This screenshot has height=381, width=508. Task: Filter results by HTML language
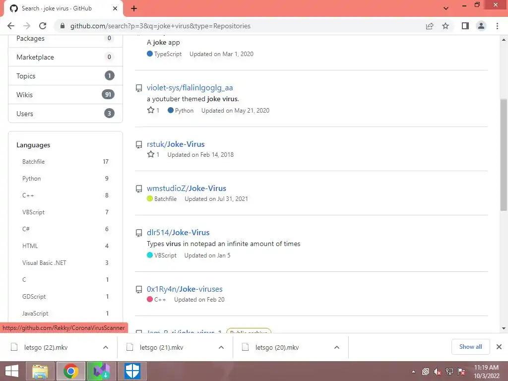click(65, 246)
